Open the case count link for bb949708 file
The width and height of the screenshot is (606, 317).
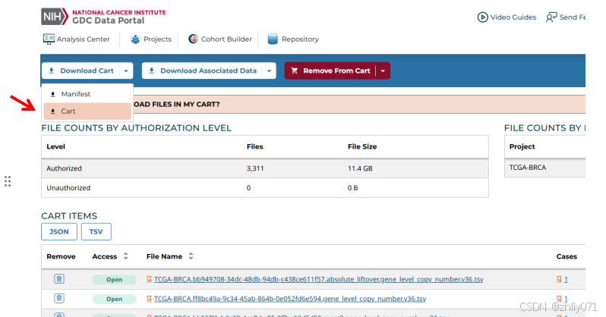[x=566, y=279]
